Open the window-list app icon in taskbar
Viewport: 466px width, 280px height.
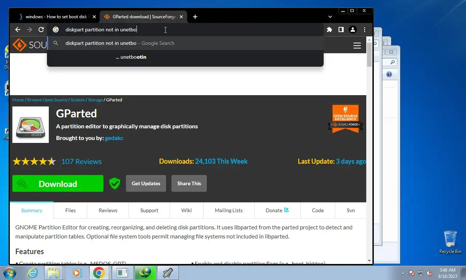(123, 273)
